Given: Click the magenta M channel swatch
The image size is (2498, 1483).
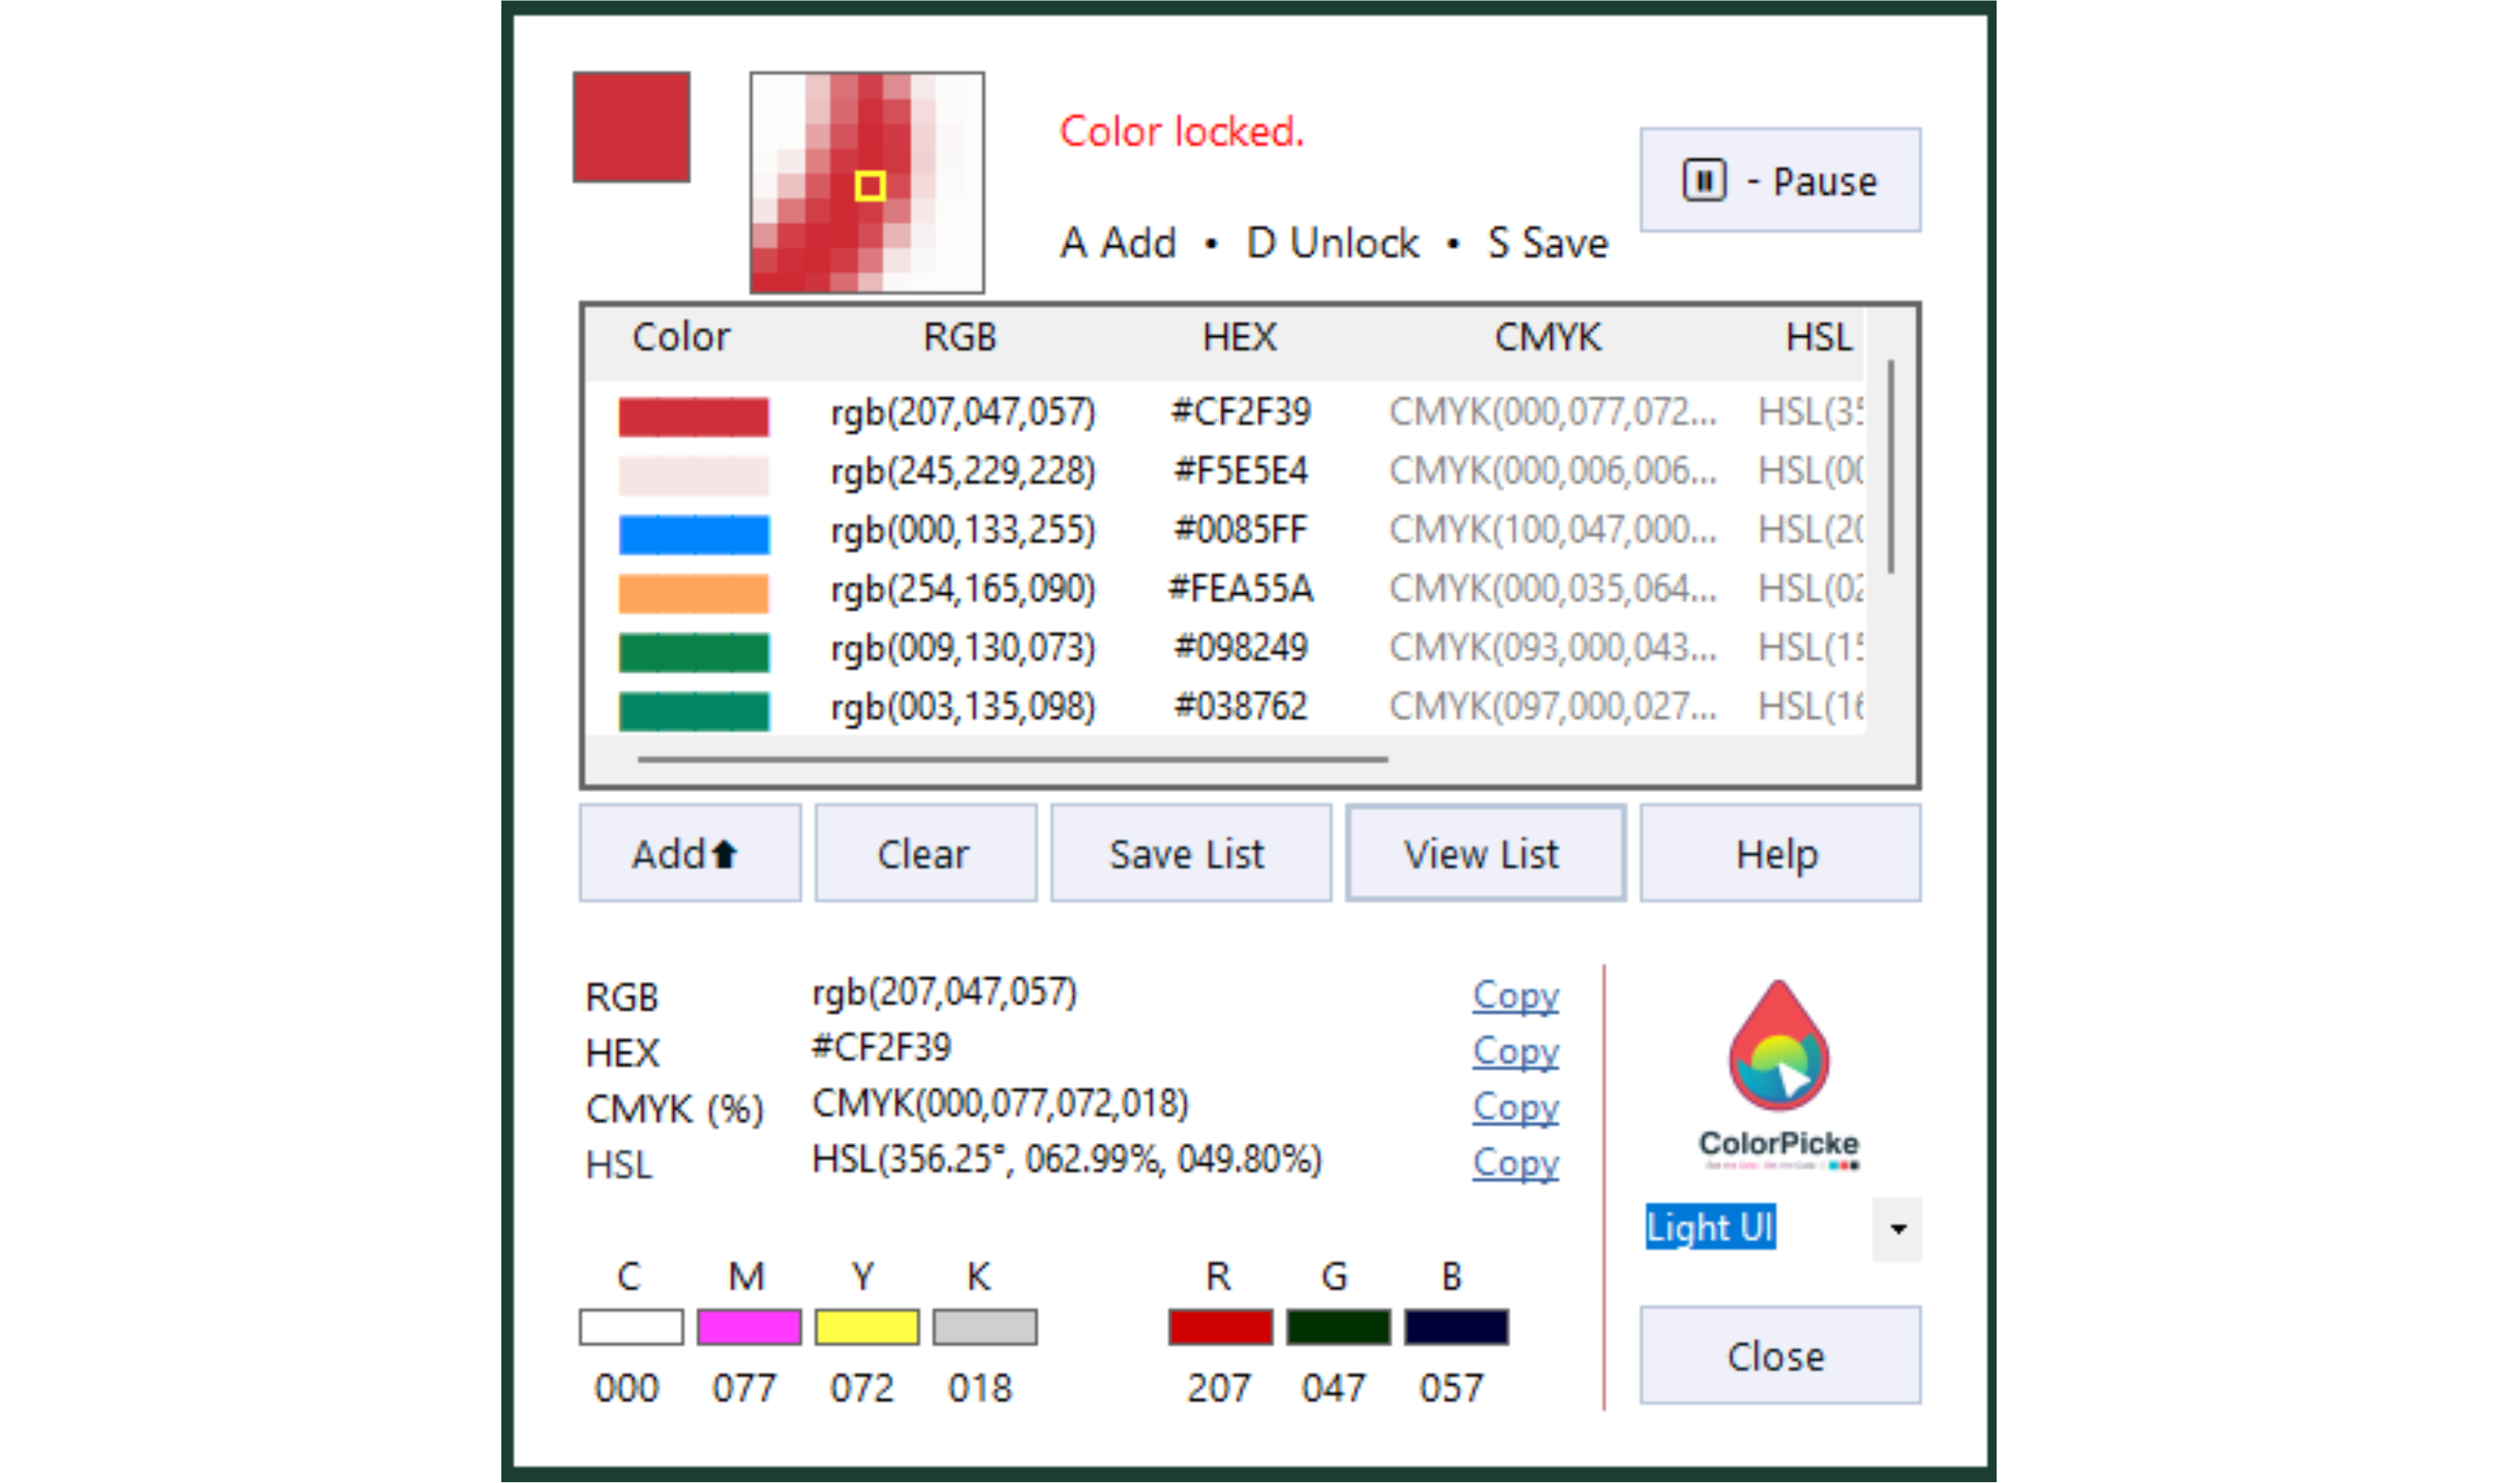Looking at the screenshot, I should pos(748,1327).
